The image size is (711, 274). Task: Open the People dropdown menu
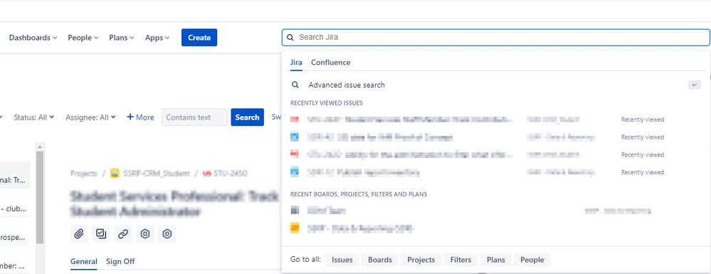pos(83,38)
